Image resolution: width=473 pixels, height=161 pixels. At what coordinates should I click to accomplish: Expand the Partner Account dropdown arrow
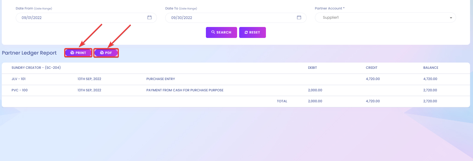[x=451, y=18]
